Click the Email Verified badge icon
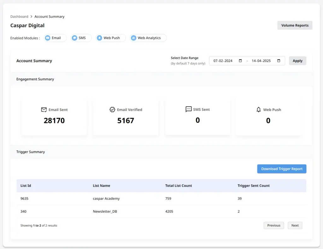Screen dimensions: 323x249 [112, 110]
